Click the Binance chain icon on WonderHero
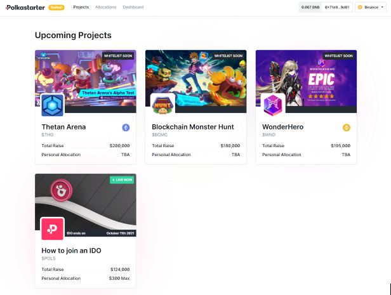This screenshot has height=295, width=391. 347,128
